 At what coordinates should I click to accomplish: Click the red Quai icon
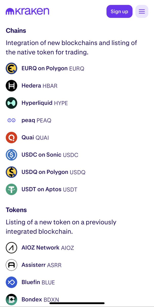pyautogui.click(x=11, y=138)
